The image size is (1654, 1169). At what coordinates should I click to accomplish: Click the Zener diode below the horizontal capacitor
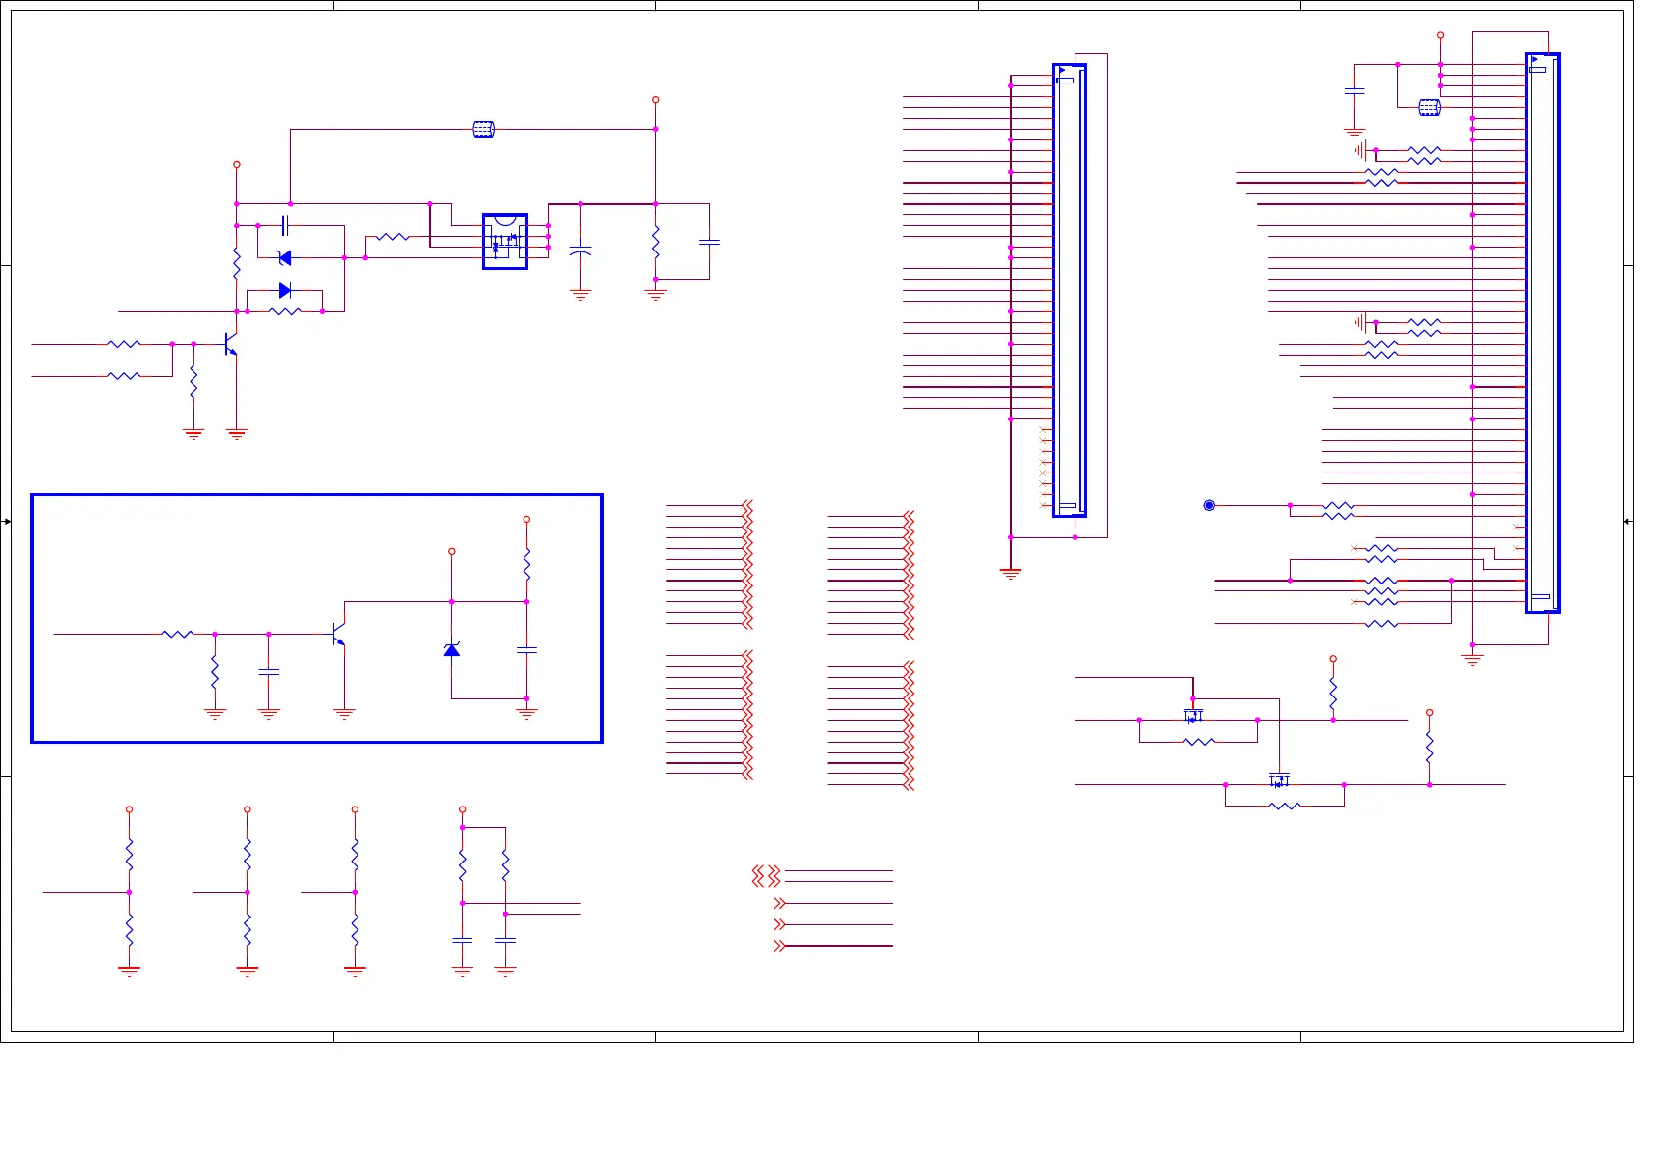[285, 258]
